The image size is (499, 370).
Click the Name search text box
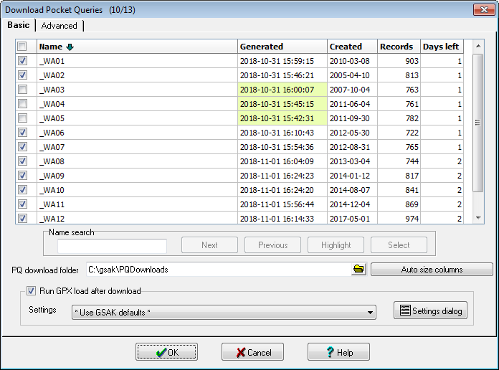coord(112,246)
